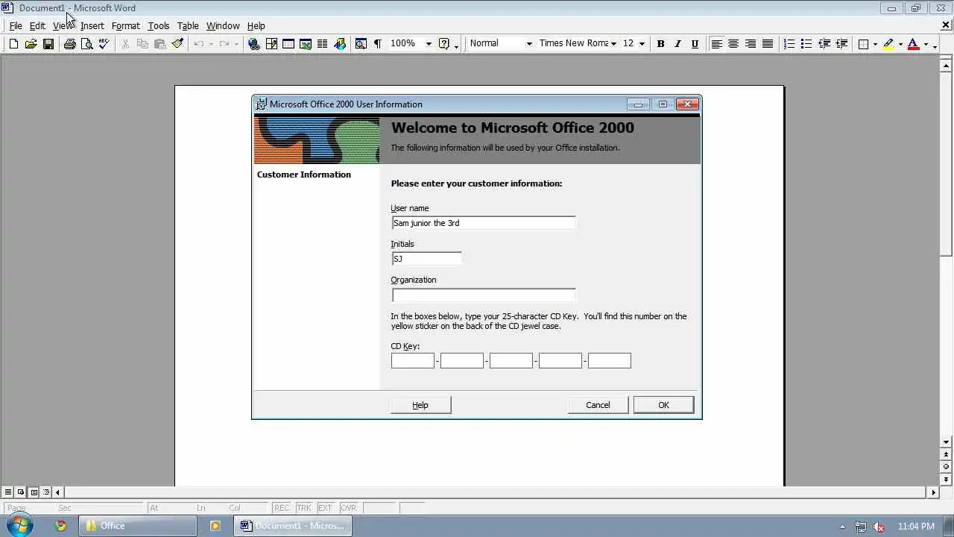Click the volume icon in system tray
This screenshot has height=537, width=954.
(878, 527)
